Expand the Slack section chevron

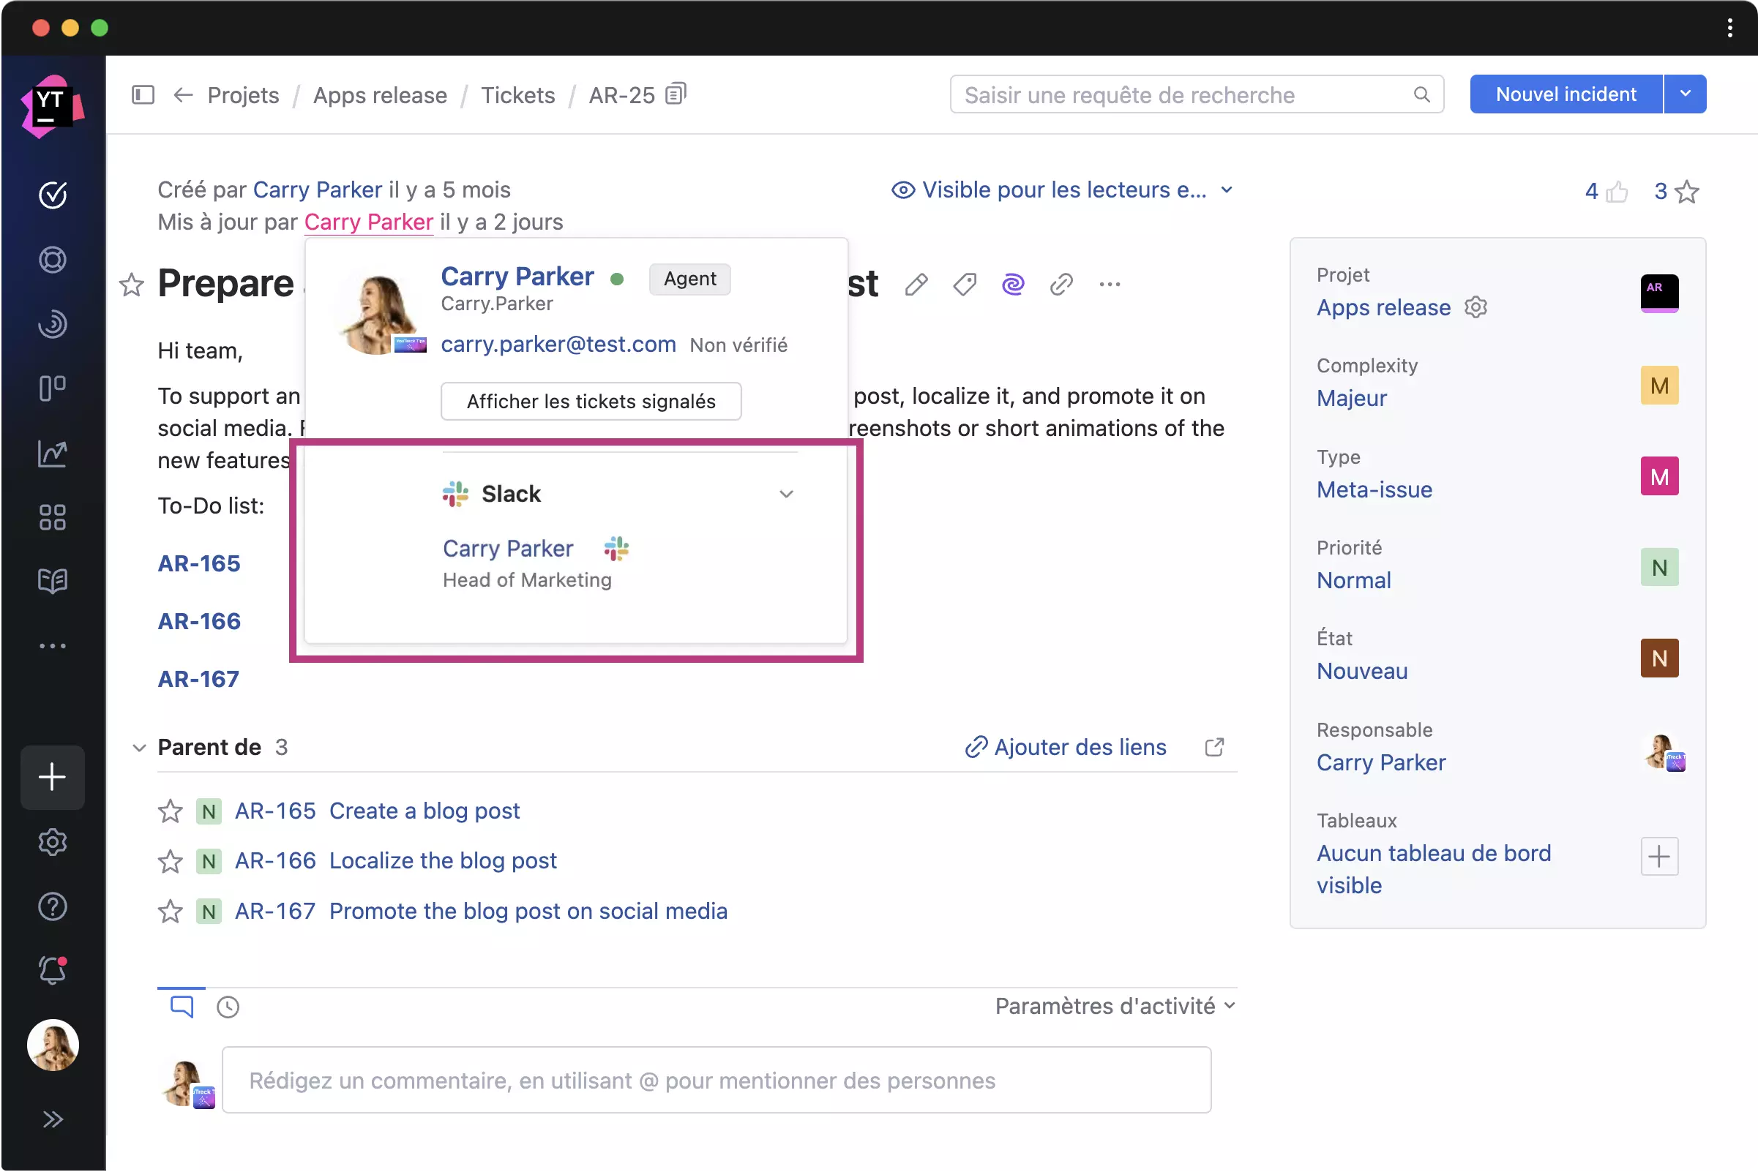(x=786, y=494)
